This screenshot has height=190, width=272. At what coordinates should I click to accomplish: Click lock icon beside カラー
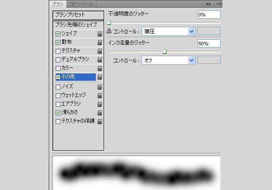(x=100, y=68)
